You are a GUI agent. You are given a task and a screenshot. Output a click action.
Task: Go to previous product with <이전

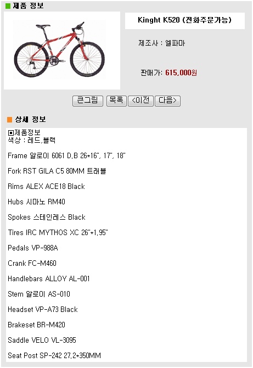pyautogui.click(x=140, y=101)
